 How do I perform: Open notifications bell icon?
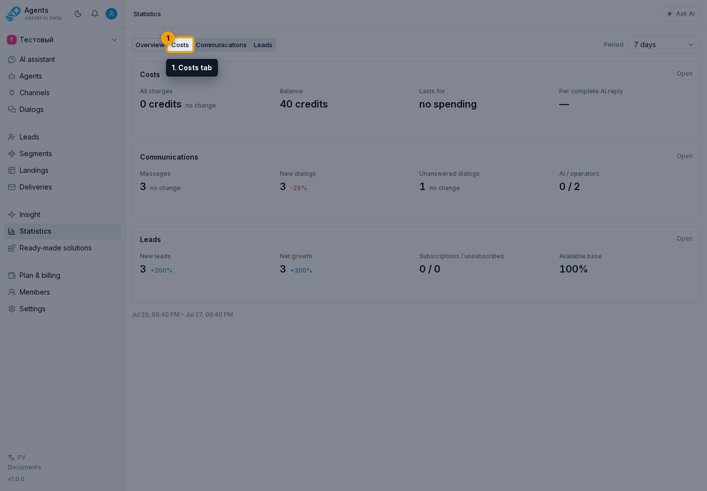click(95, 14)
